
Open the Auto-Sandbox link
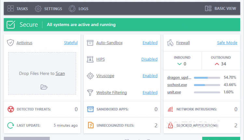pos(109,43)
